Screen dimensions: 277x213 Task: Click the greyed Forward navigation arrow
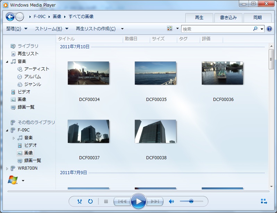pos(19,17)
